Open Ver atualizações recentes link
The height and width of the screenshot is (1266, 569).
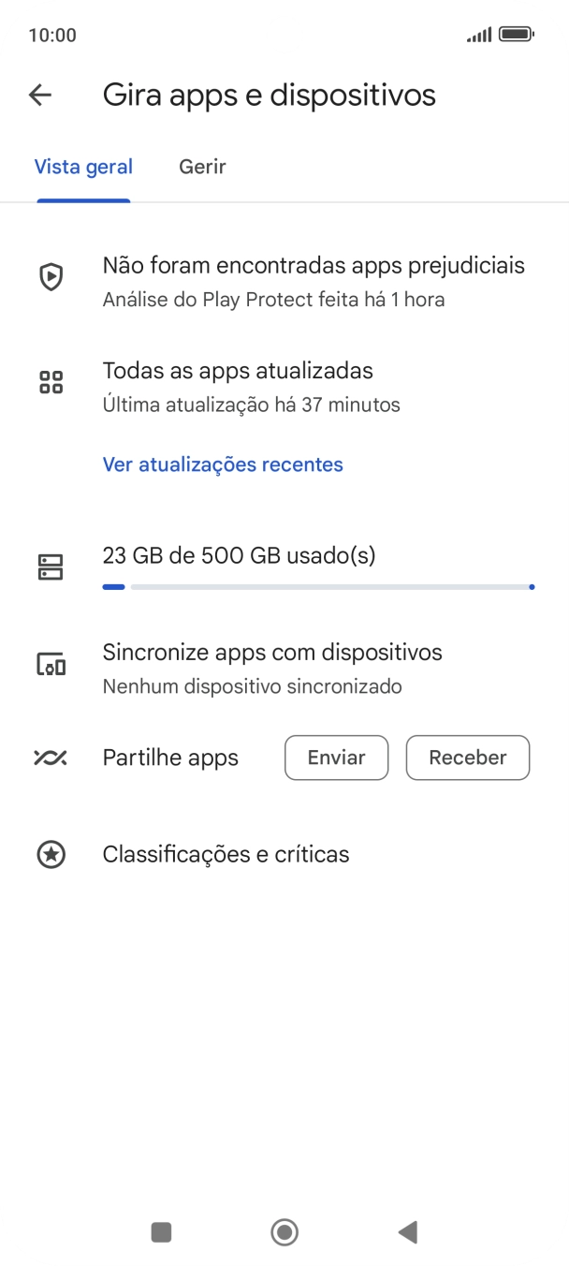(223, 464)
